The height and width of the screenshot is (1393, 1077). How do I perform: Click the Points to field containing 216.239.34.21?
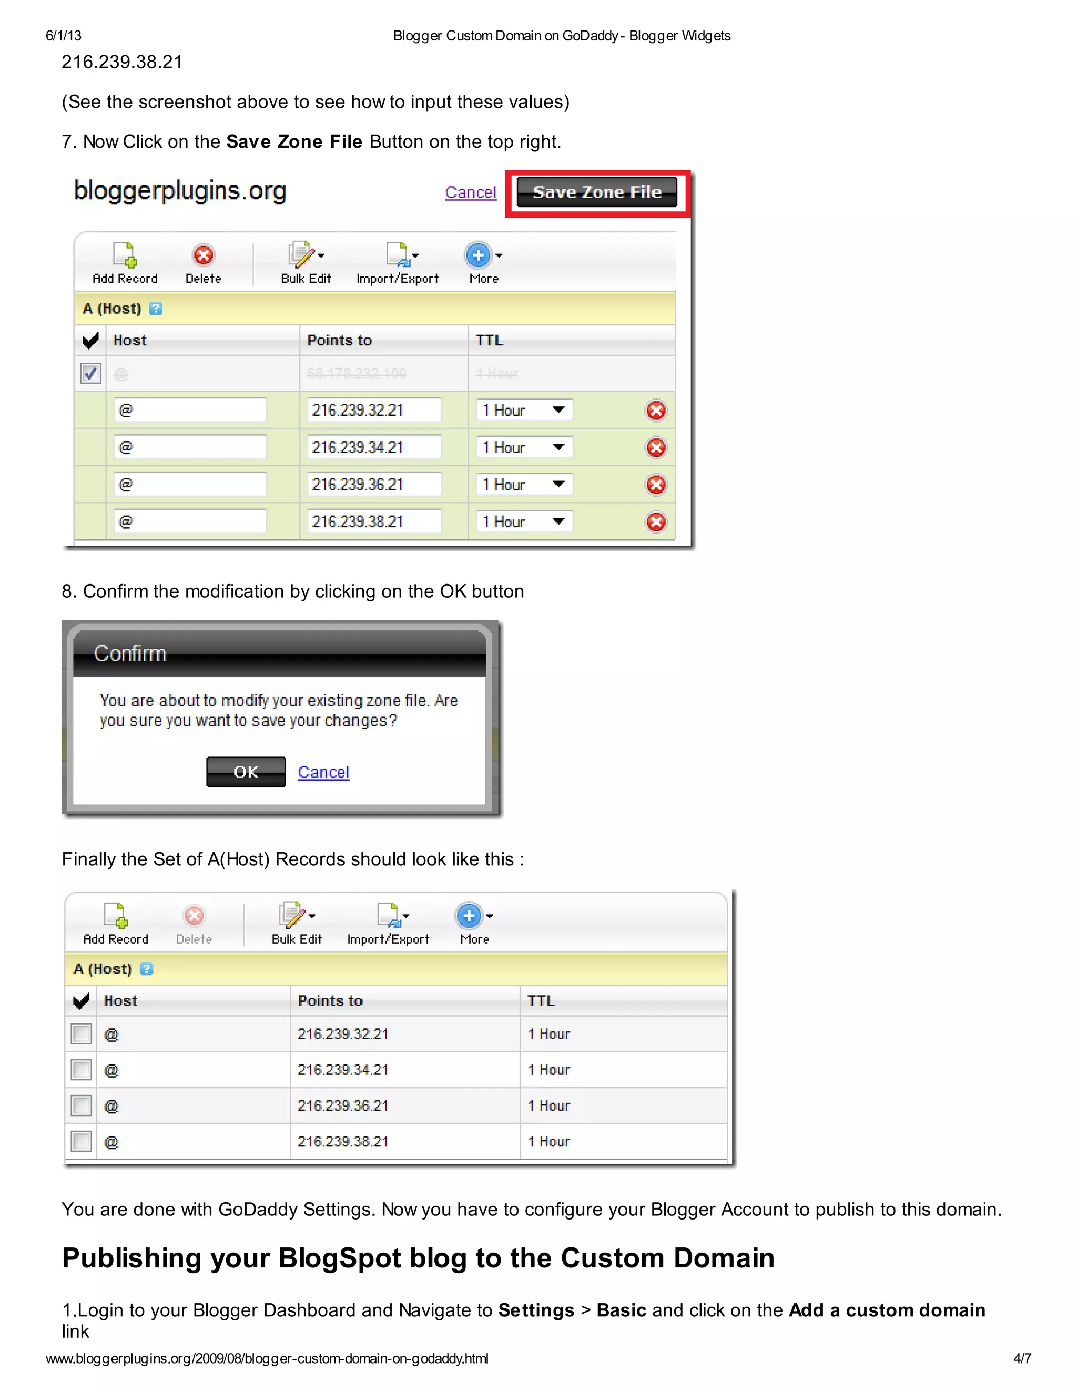pyautogui.click(x=374, y=447)
